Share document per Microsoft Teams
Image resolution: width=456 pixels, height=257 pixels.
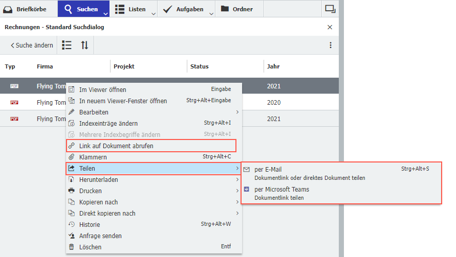click(281, 190)
